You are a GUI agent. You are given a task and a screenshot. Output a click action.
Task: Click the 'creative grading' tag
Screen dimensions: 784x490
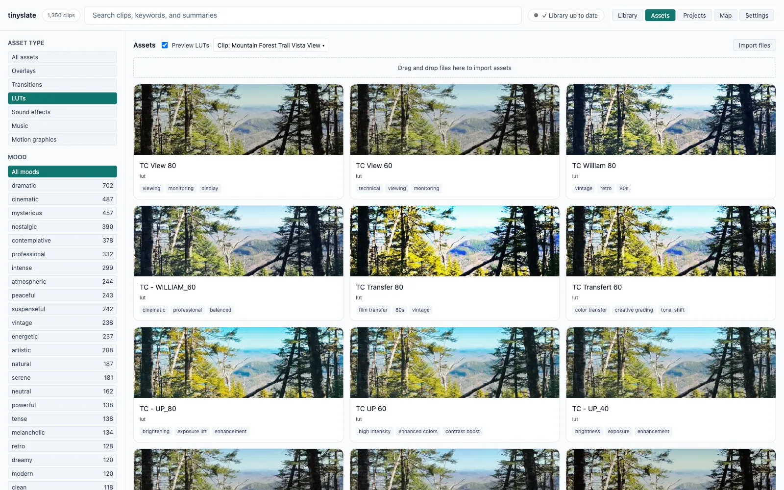click(634, 310)
